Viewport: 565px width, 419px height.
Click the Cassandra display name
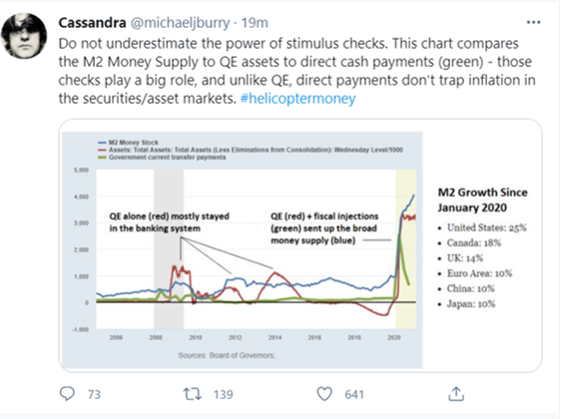coord(92,23)
